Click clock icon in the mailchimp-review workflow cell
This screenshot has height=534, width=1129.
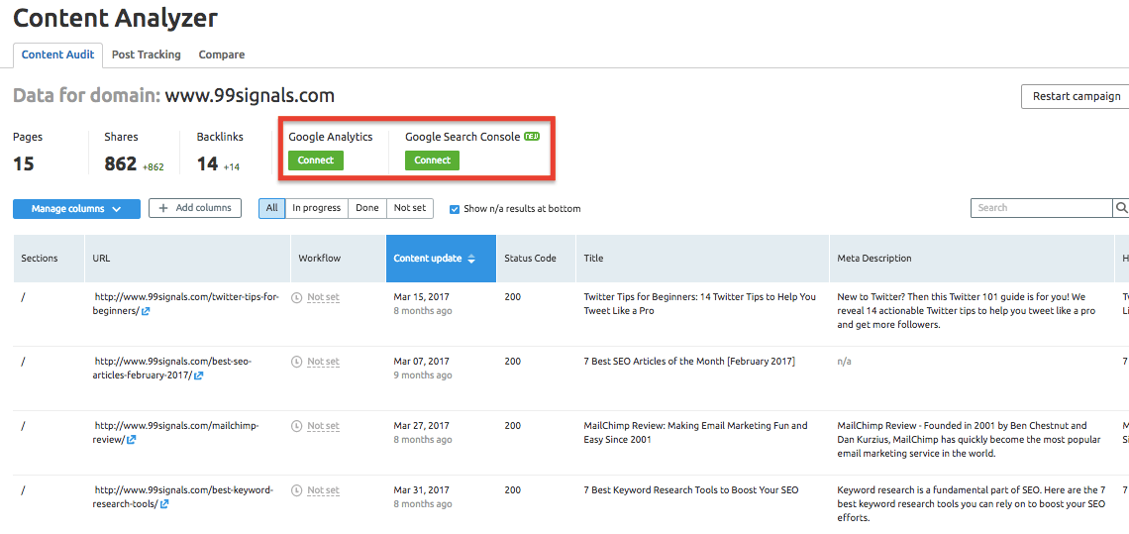[297, 426]
